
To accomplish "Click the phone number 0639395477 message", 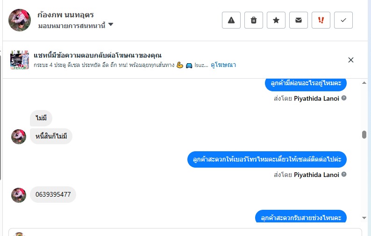I will (53, 194).
